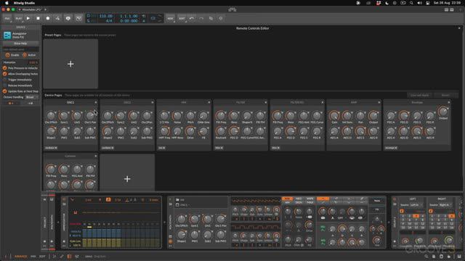This screenshot has width=465, height=261.
Task: Click the Revert button in Device Pages
Action: (445, 95)
